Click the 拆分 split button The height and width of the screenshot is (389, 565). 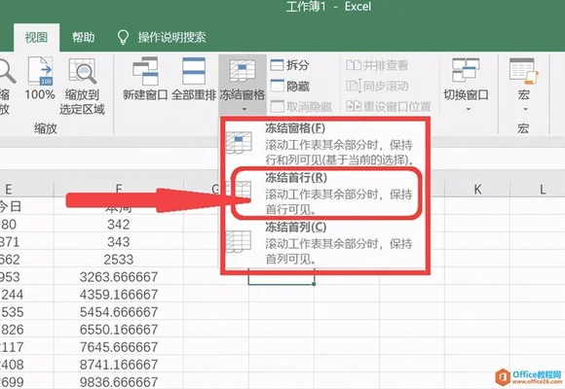[289, 65]
